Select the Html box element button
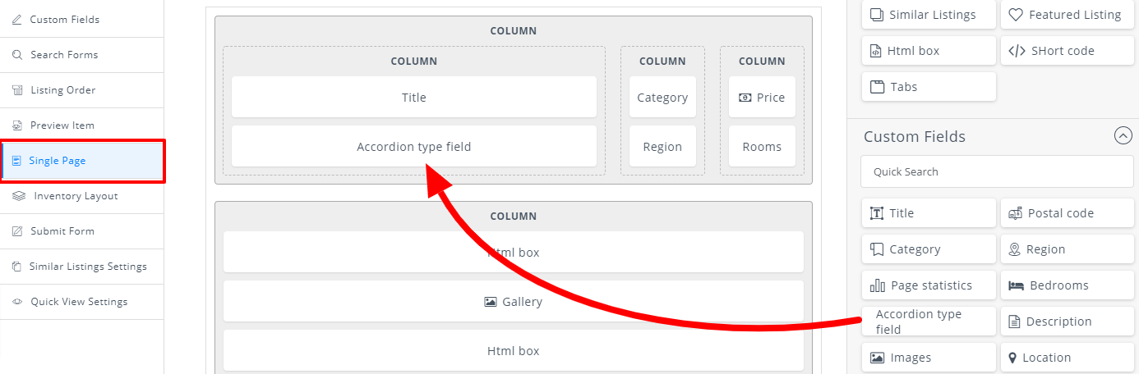This screenshot has height=374, width=1139. [929, 50]
